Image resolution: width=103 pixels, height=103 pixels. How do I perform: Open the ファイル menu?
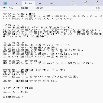(x=8, y=8)
